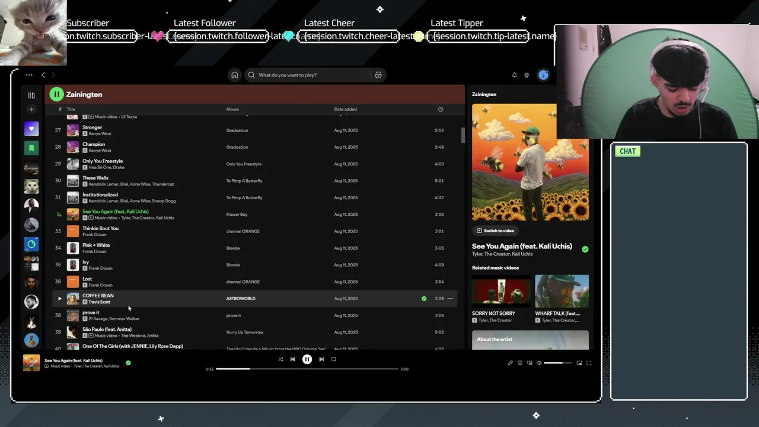
Task: Mute using the speaker icon
Action: 539,363
